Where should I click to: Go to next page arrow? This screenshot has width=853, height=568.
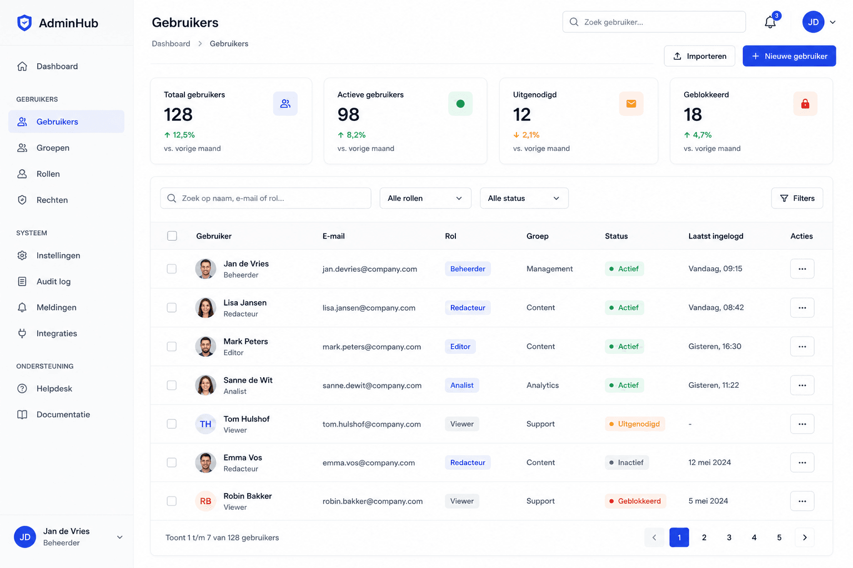point(805,537)
